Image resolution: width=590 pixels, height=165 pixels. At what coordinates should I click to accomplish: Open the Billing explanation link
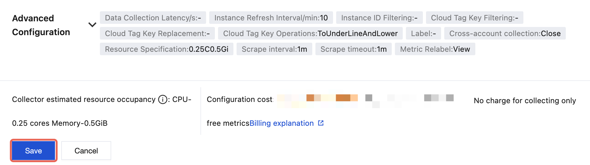click(x=281, y=123)
